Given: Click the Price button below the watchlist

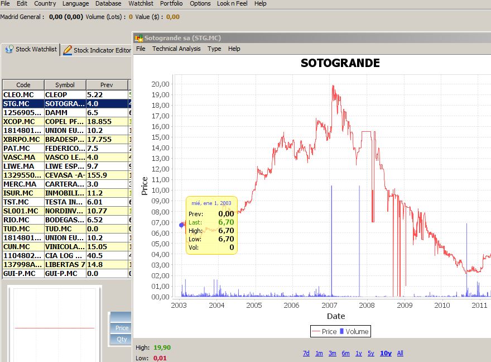Looking at the screenshot, I should click(x=122, y=328).
